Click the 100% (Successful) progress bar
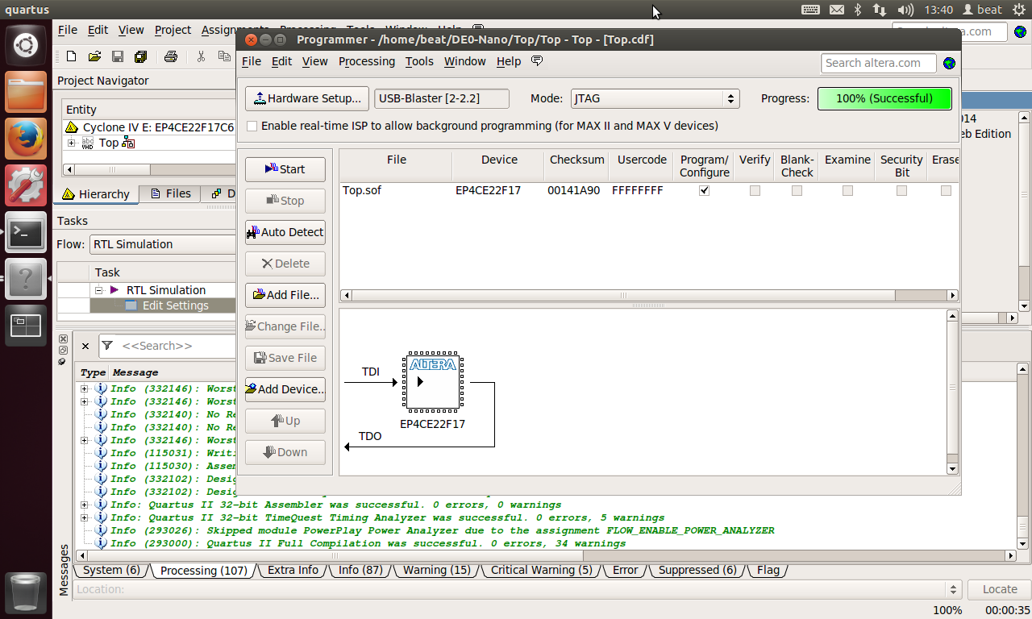1032x619 pixels. point(884,98)
